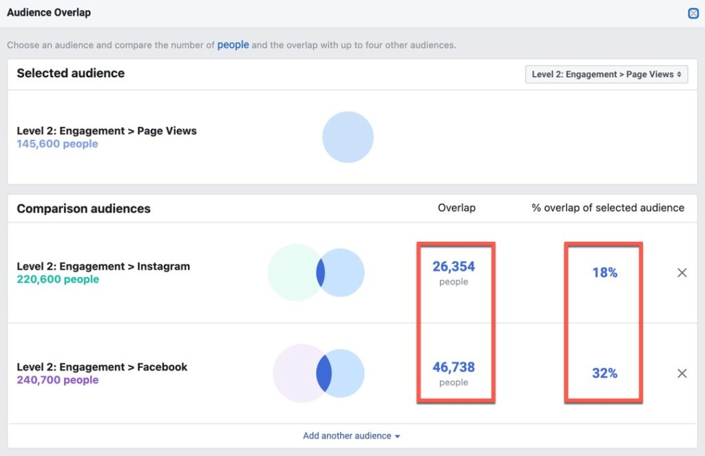This screenshot has height=456, width=705.
Task: Select the Page Views audience circle
Action: coord(348,137)
